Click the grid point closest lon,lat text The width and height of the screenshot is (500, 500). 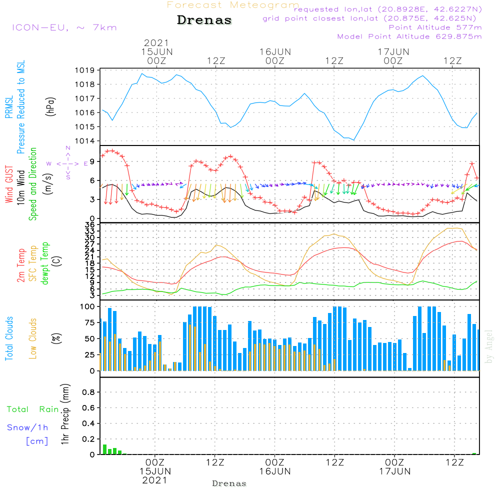point(369,18)
